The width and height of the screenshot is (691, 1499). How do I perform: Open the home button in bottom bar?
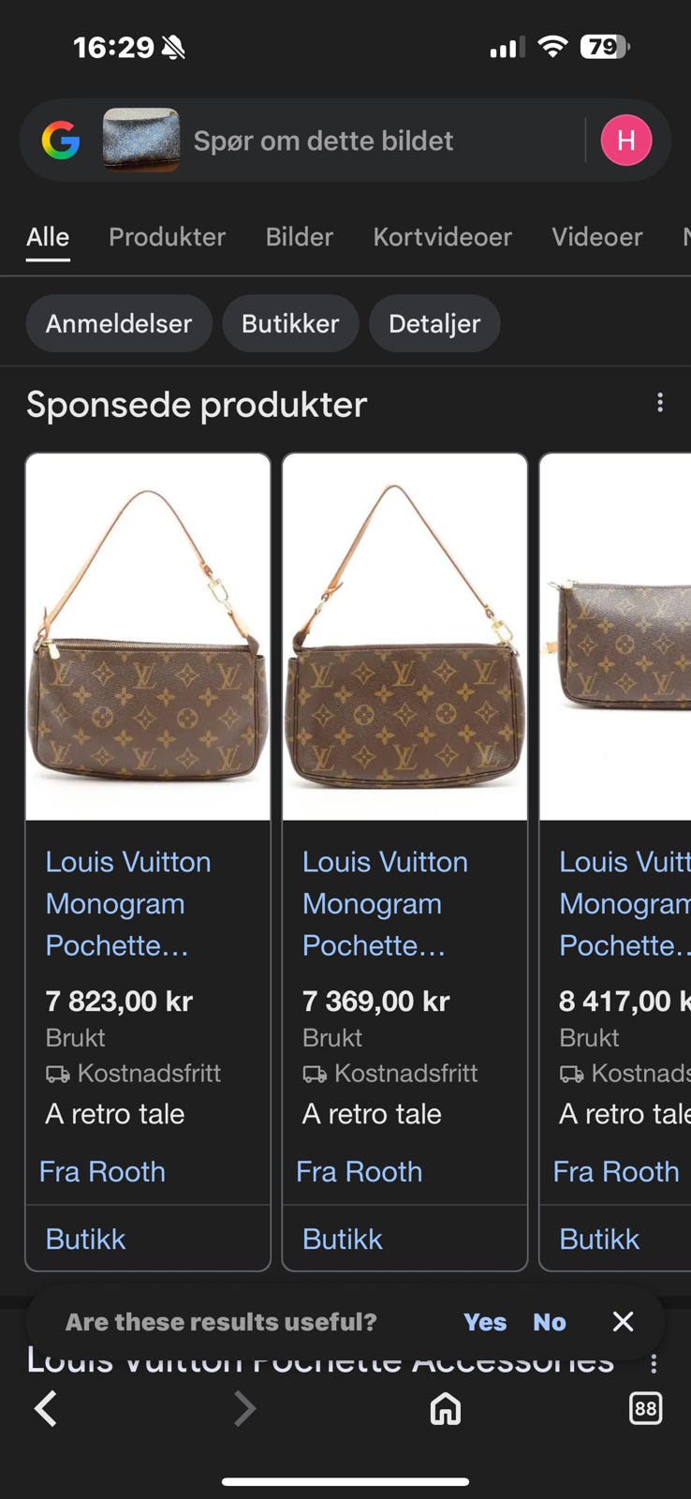pyautogui.click(x=446, y=1408)
